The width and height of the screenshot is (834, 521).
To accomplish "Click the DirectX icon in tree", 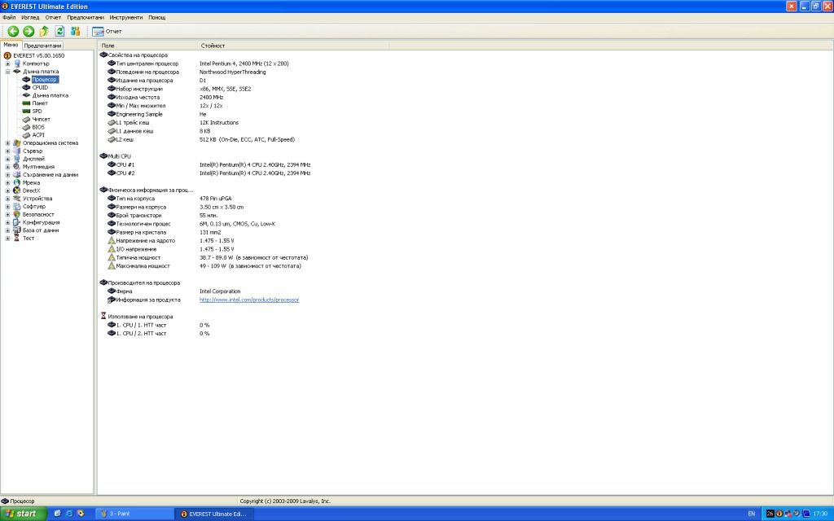I will click(17, 190).
